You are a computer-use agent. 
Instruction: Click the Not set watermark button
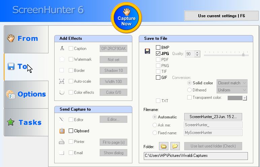(x=113, y=59)
